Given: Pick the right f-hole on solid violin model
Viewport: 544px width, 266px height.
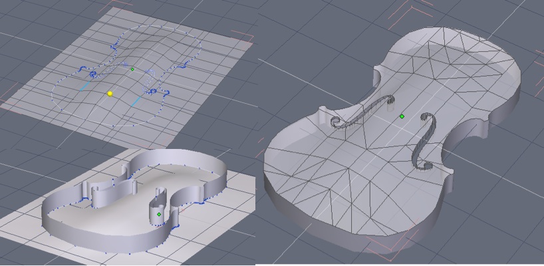Looking at the screenshot, I should (x=424, y=142).
